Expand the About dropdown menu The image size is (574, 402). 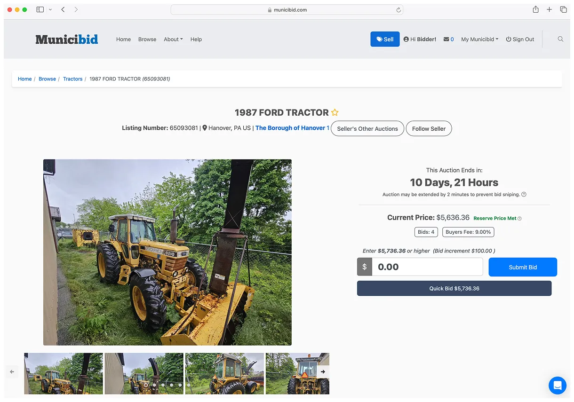coord(173,39)
